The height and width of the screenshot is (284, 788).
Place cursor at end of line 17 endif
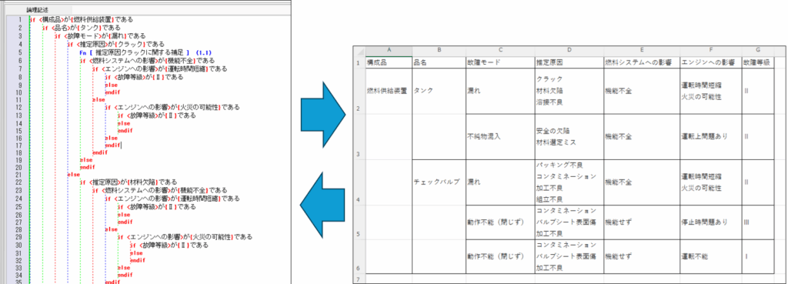[x=121, y=145]
